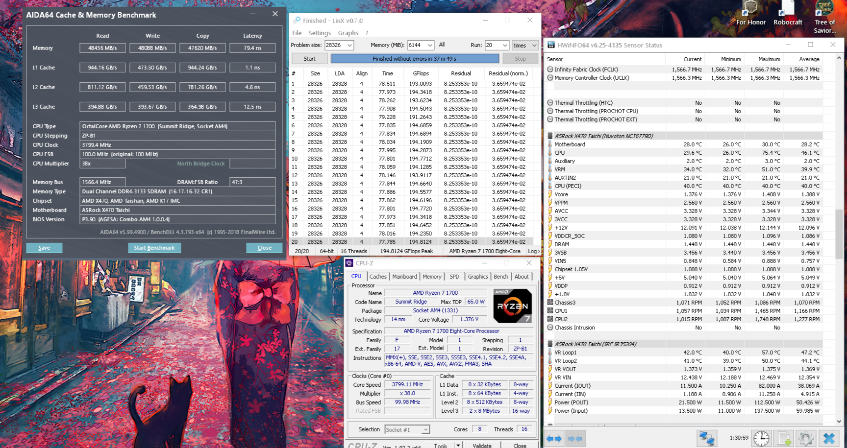Click the Power (POUT) sensor icon

[x=550, y=402]
